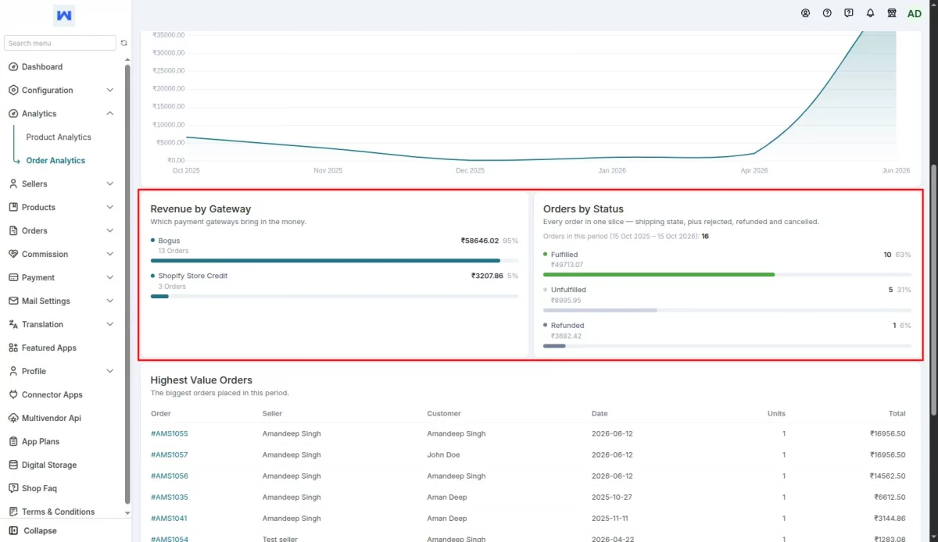
Task: Click the sidebar menu scrollbar
Action: pos(128,284)
